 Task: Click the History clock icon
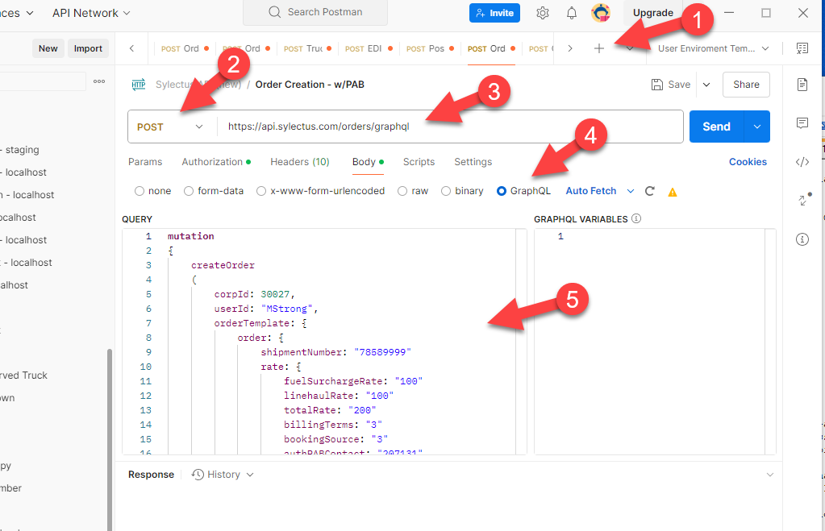(198, 475)
